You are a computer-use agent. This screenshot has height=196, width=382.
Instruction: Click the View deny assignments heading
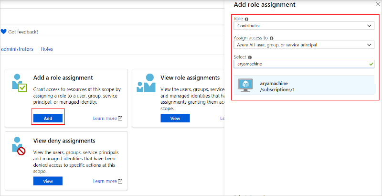64,141
